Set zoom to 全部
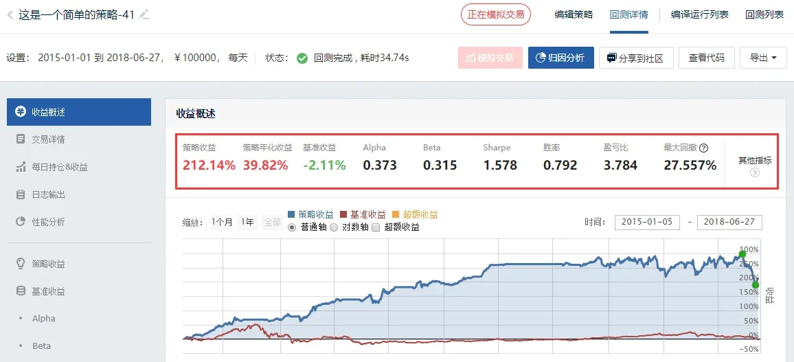This screenshot has width=794, height=362. 272,222
